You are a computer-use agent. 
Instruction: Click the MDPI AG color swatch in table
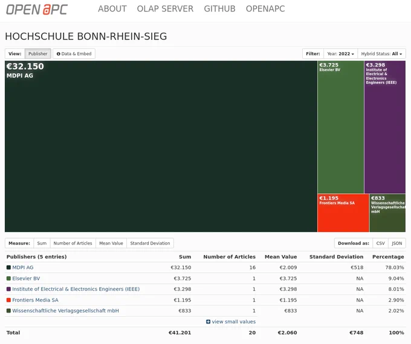point(8,268)
